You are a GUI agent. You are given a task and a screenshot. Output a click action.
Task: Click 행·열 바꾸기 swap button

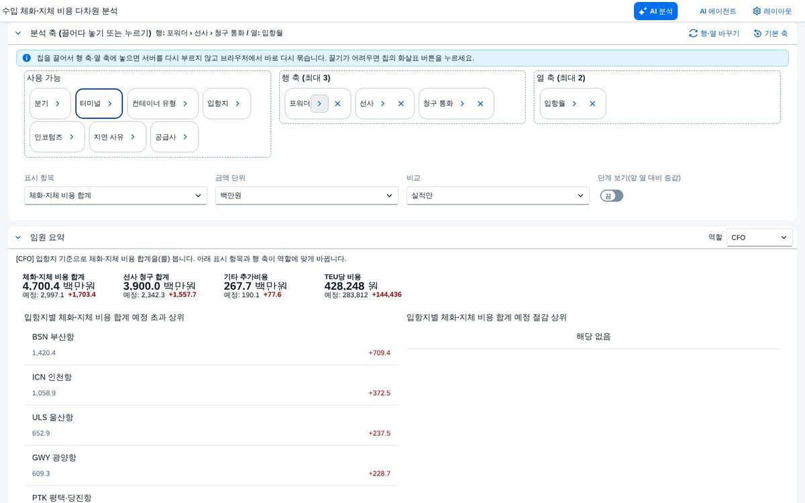714,34
